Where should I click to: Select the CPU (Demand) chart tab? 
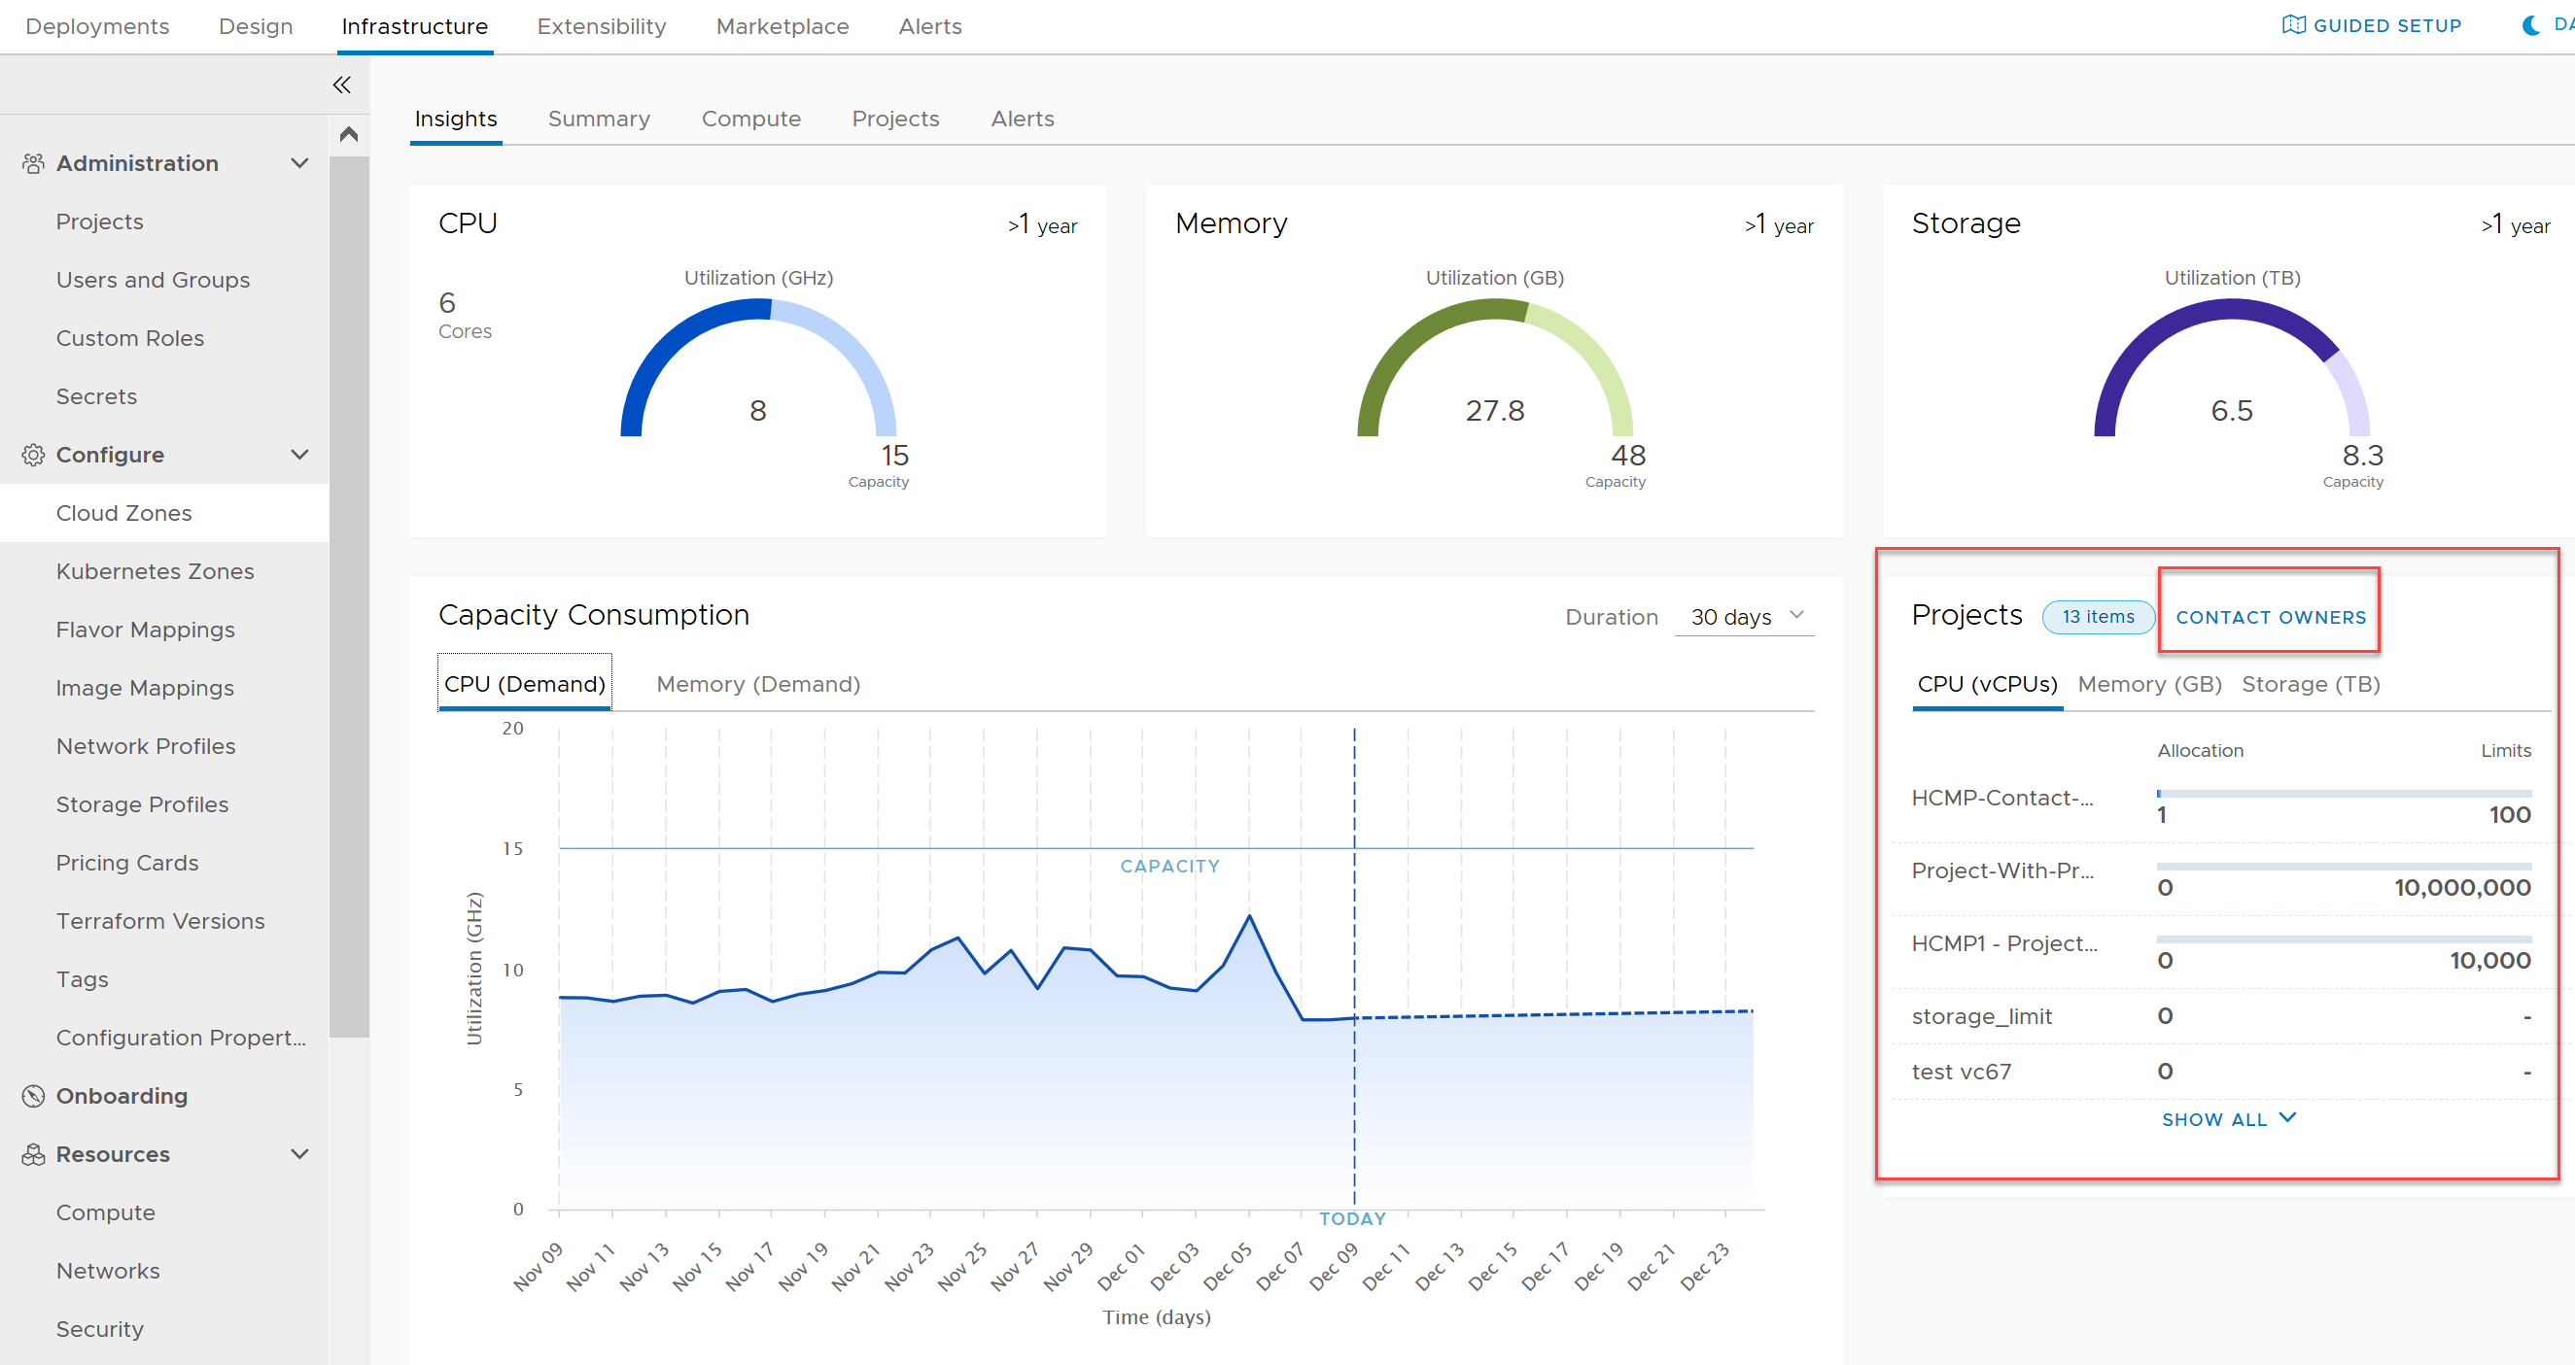click(523, 681)
